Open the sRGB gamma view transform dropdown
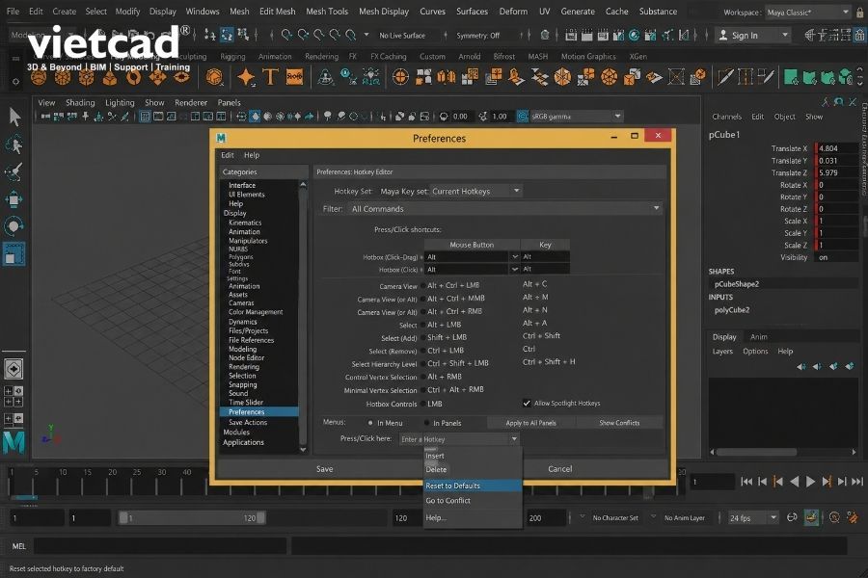Screen dimensions: 868x578 (x=577, y=117)
